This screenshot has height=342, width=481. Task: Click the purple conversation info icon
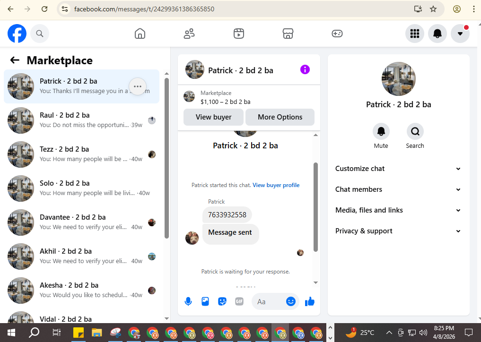point(305,69)
